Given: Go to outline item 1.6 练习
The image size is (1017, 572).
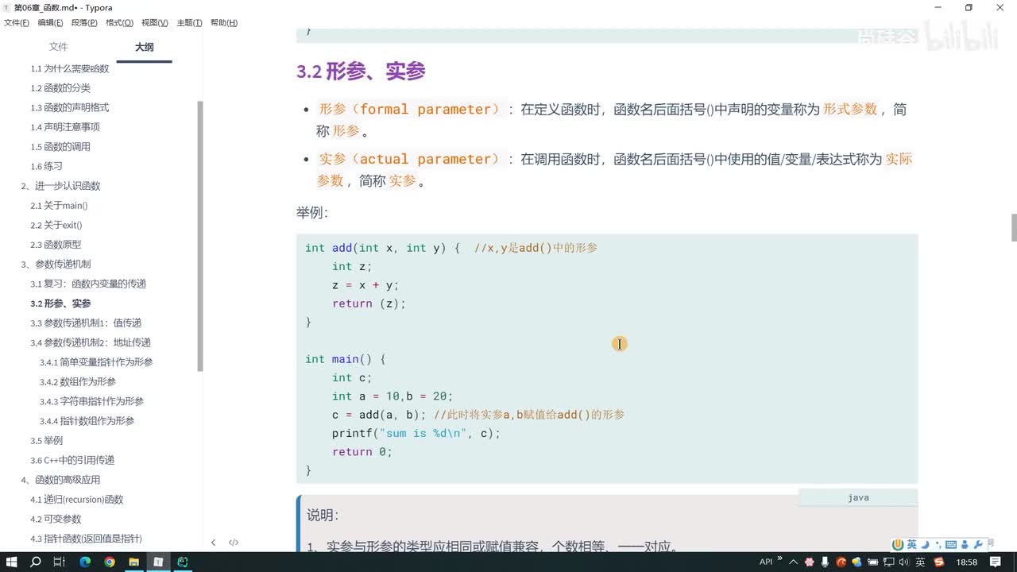Looking at the screenshot, I should point(46,166).
